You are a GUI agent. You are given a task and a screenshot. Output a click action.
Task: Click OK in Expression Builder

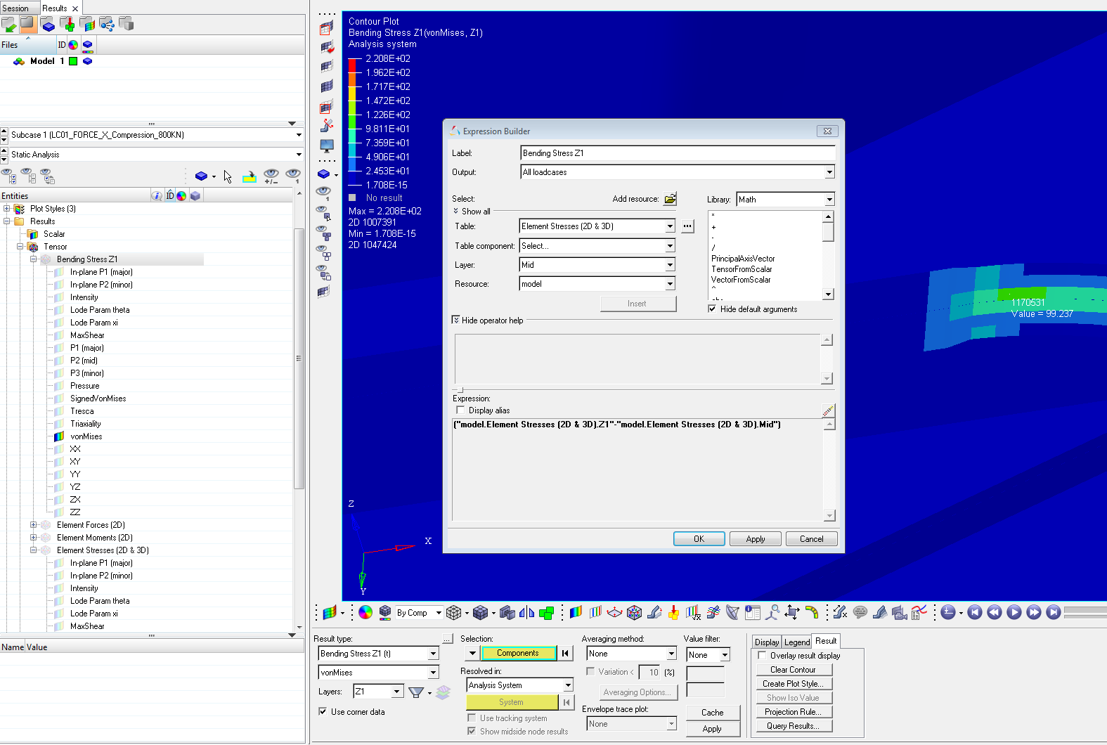(x=699, y=539)
